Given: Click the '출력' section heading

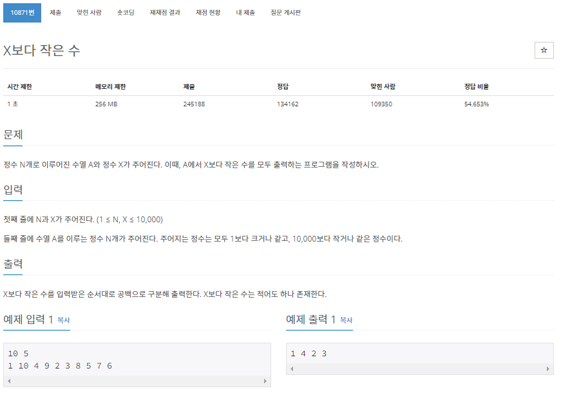Looking at the screenshot, I should pyautogui.click(x=13, y=264).
